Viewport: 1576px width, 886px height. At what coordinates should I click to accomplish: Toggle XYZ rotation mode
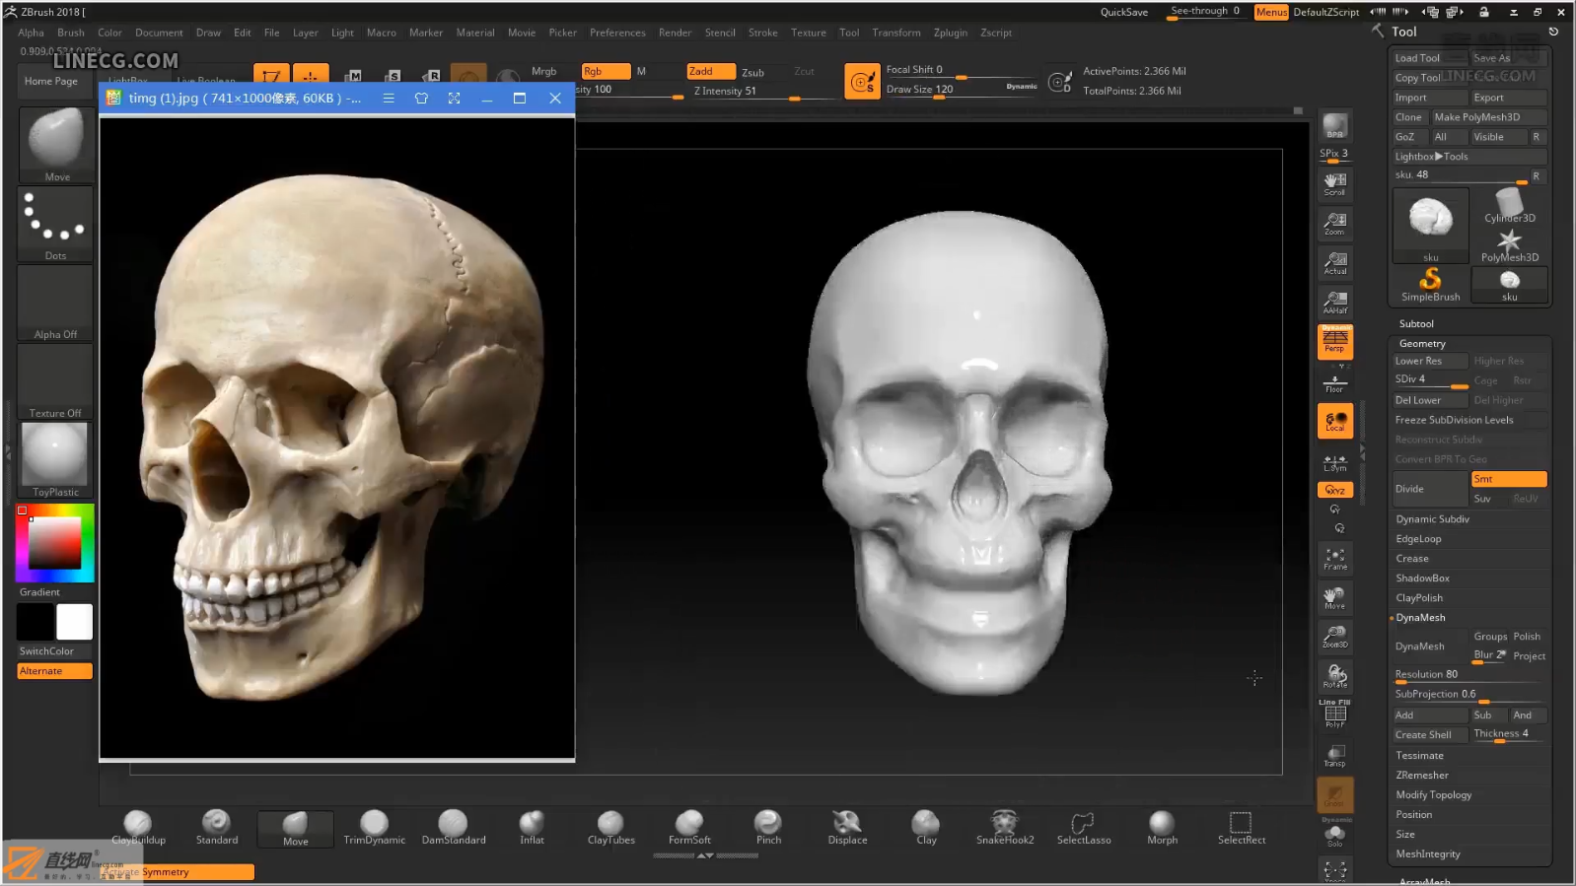(1334, 490)
